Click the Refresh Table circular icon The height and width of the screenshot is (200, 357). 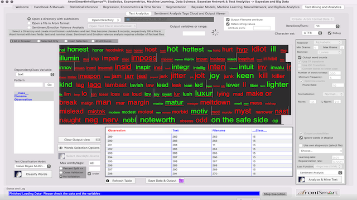pyautogui.click(x=108, y=181)
